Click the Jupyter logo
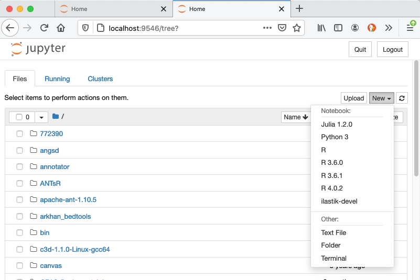Screen dimensions: 420x280 tap(38, 49)
